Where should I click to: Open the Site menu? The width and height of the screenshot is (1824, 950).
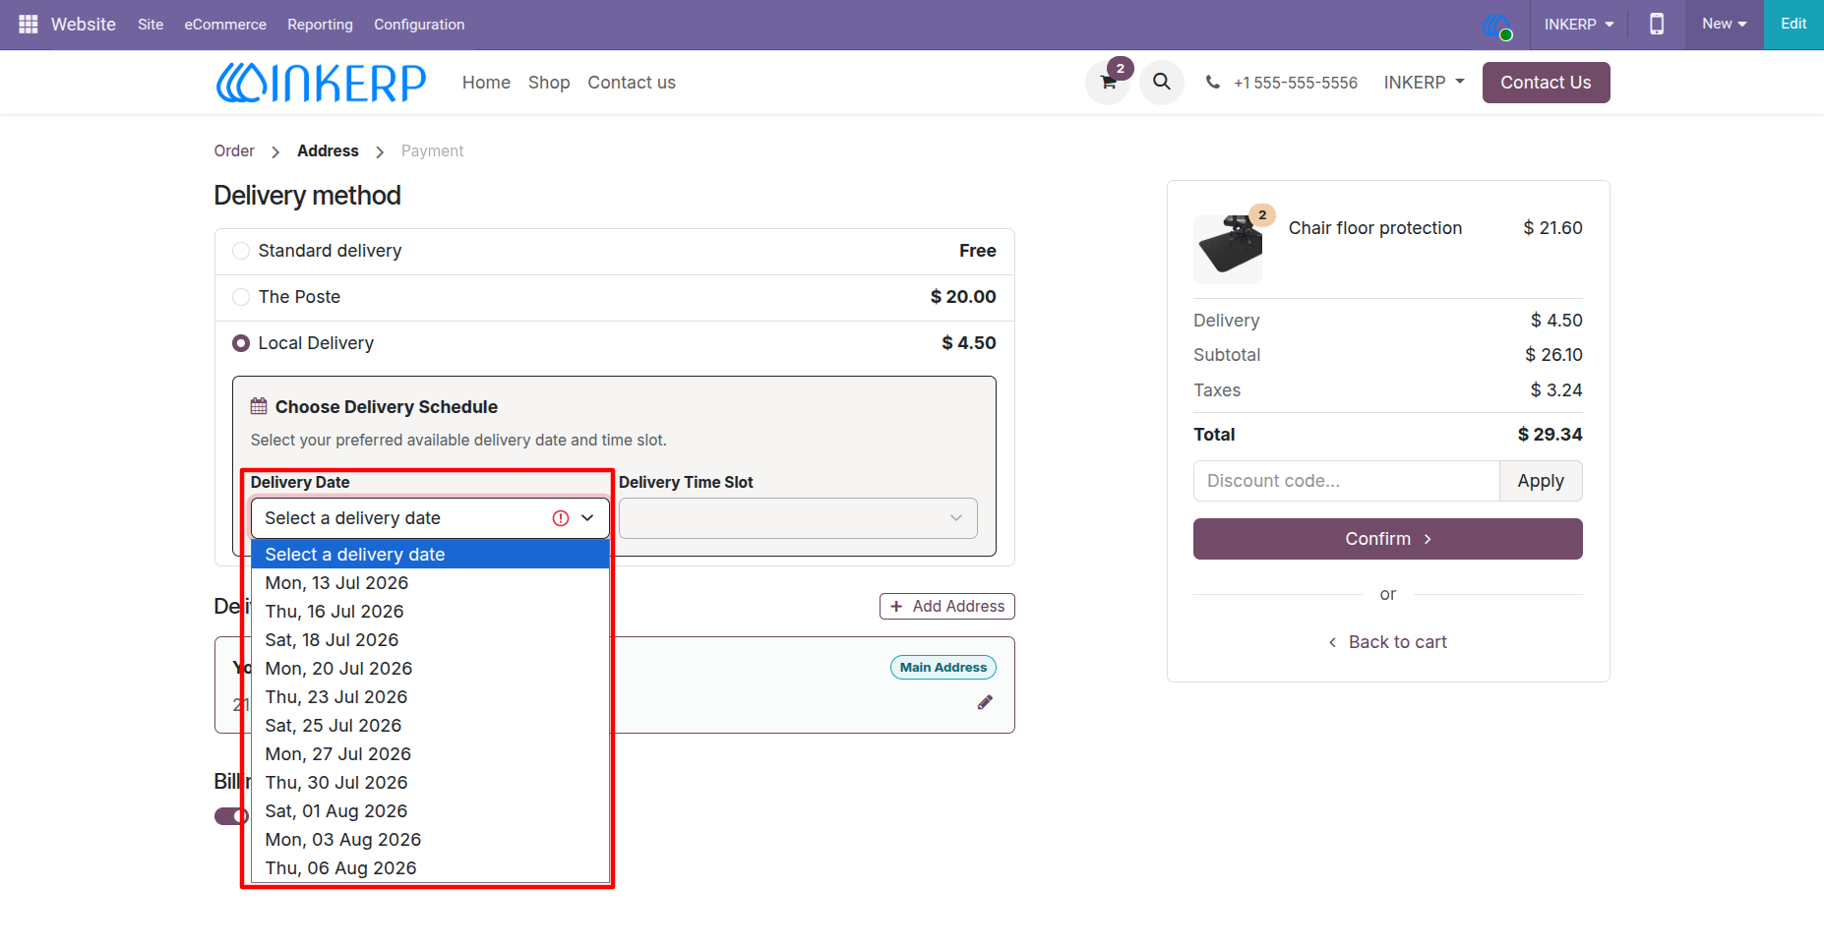[x=151, y=25]
